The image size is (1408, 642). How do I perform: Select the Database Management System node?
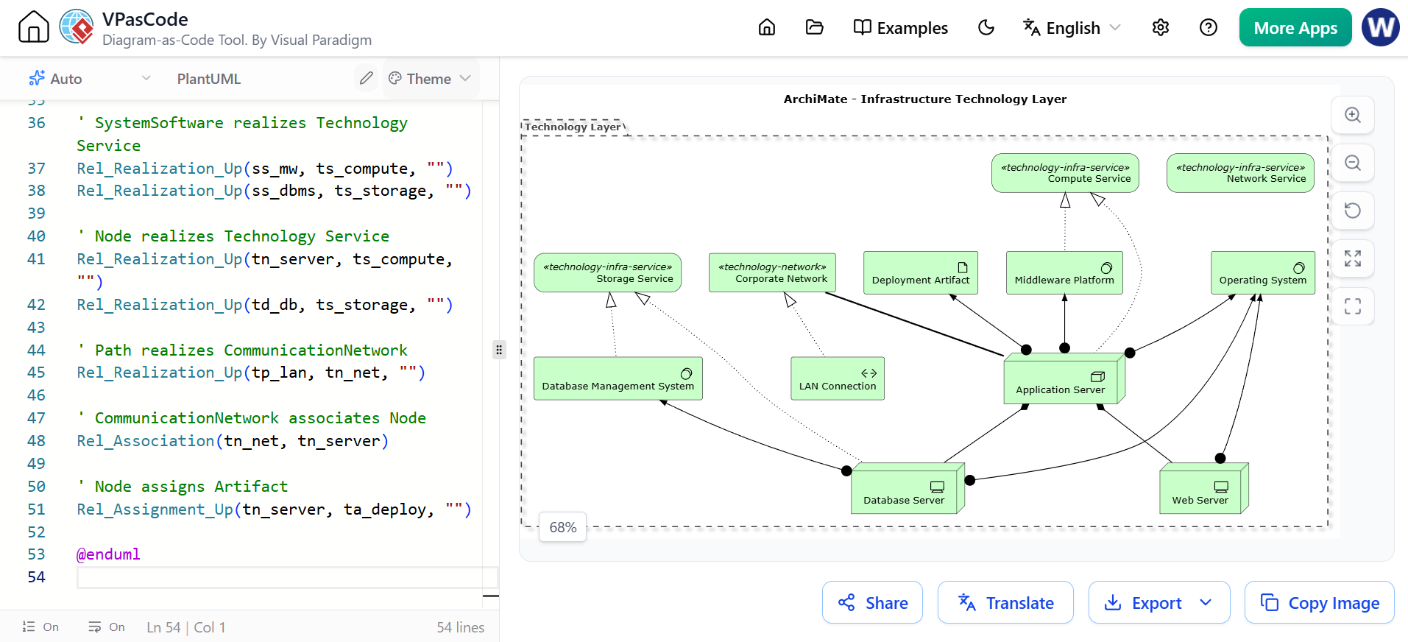click(x=618, y=378)
